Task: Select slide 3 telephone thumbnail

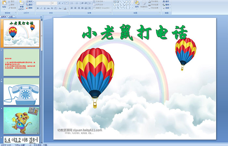Action: pos(21,92)
